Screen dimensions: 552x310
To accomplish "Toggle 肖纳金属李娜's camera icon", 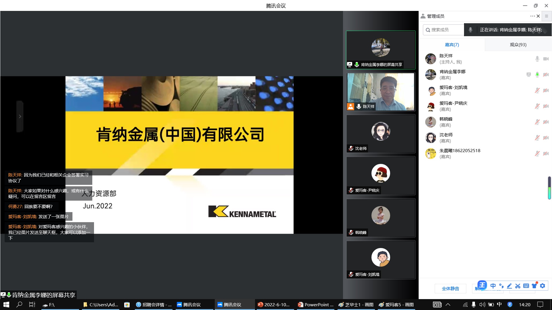I will 546,75.
